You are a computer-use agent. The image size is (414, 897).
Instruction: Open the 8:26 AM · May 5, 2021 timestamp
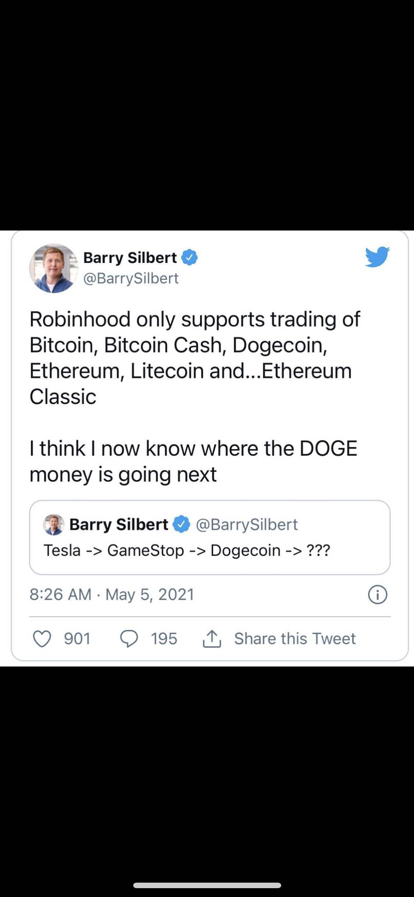click(x=112, y=594)
